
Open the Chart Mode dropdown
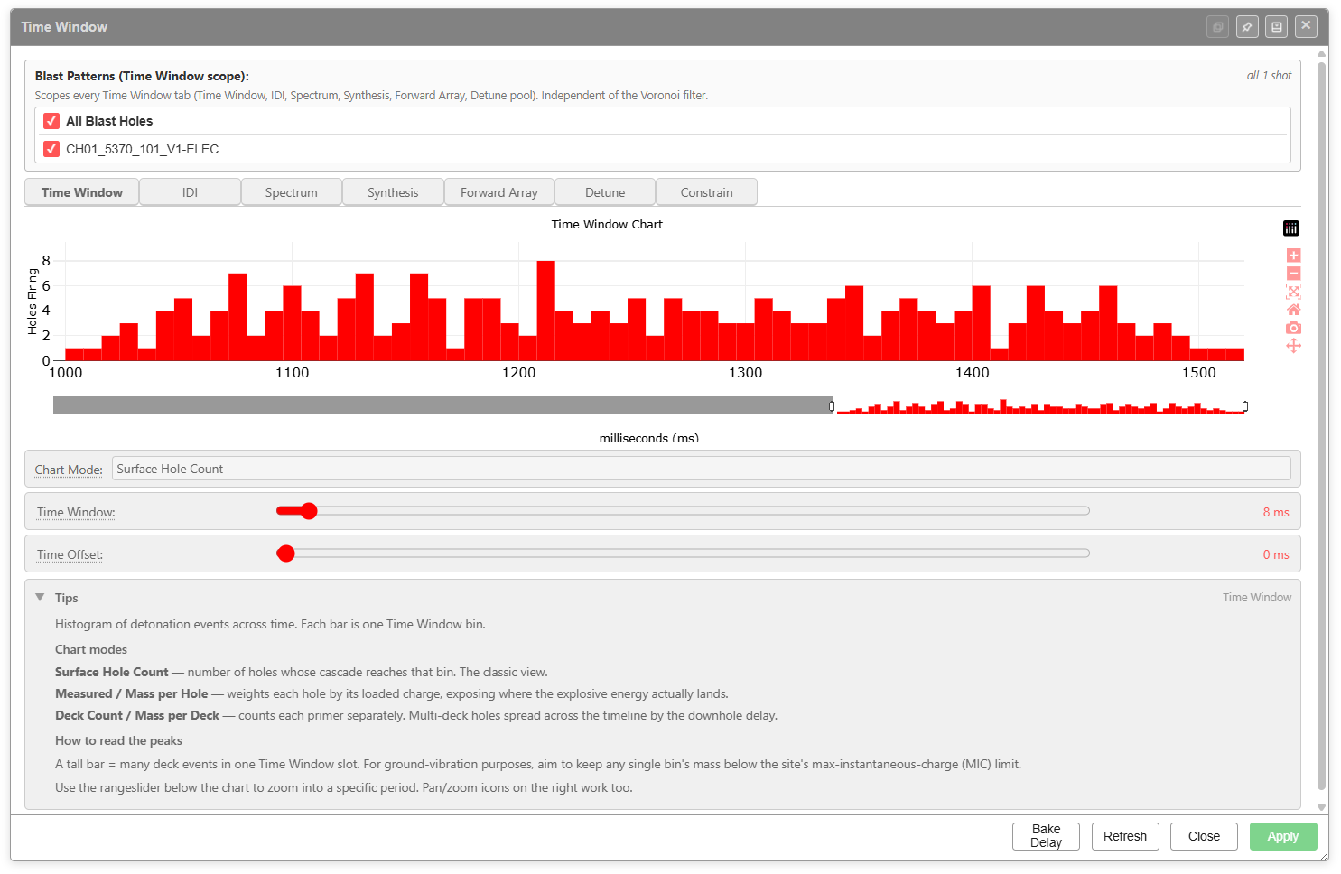701,469
